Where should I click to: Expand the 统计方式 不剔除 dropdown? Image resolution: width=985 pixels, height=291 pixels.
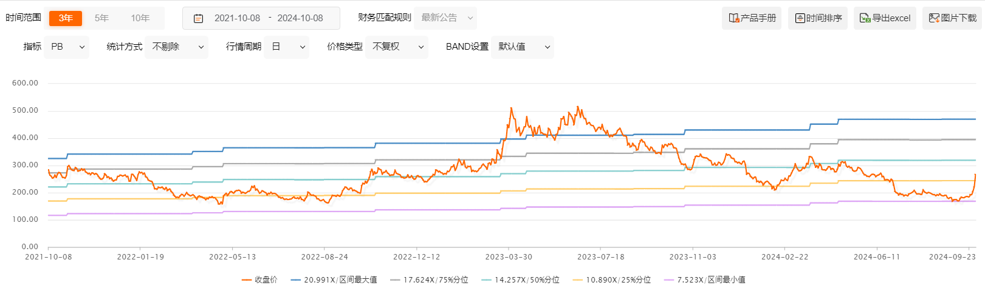click(178, 47)
